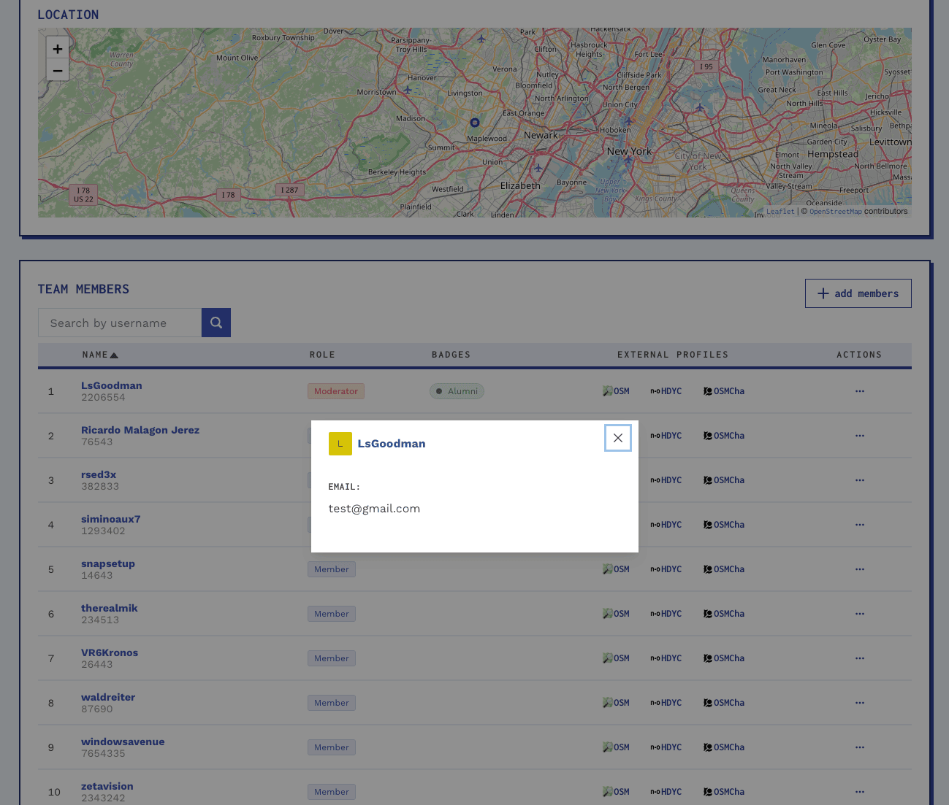The height and width of the screenshot is (805, 949).
Task: Click the add members button
Action: [x=858, y=293]
